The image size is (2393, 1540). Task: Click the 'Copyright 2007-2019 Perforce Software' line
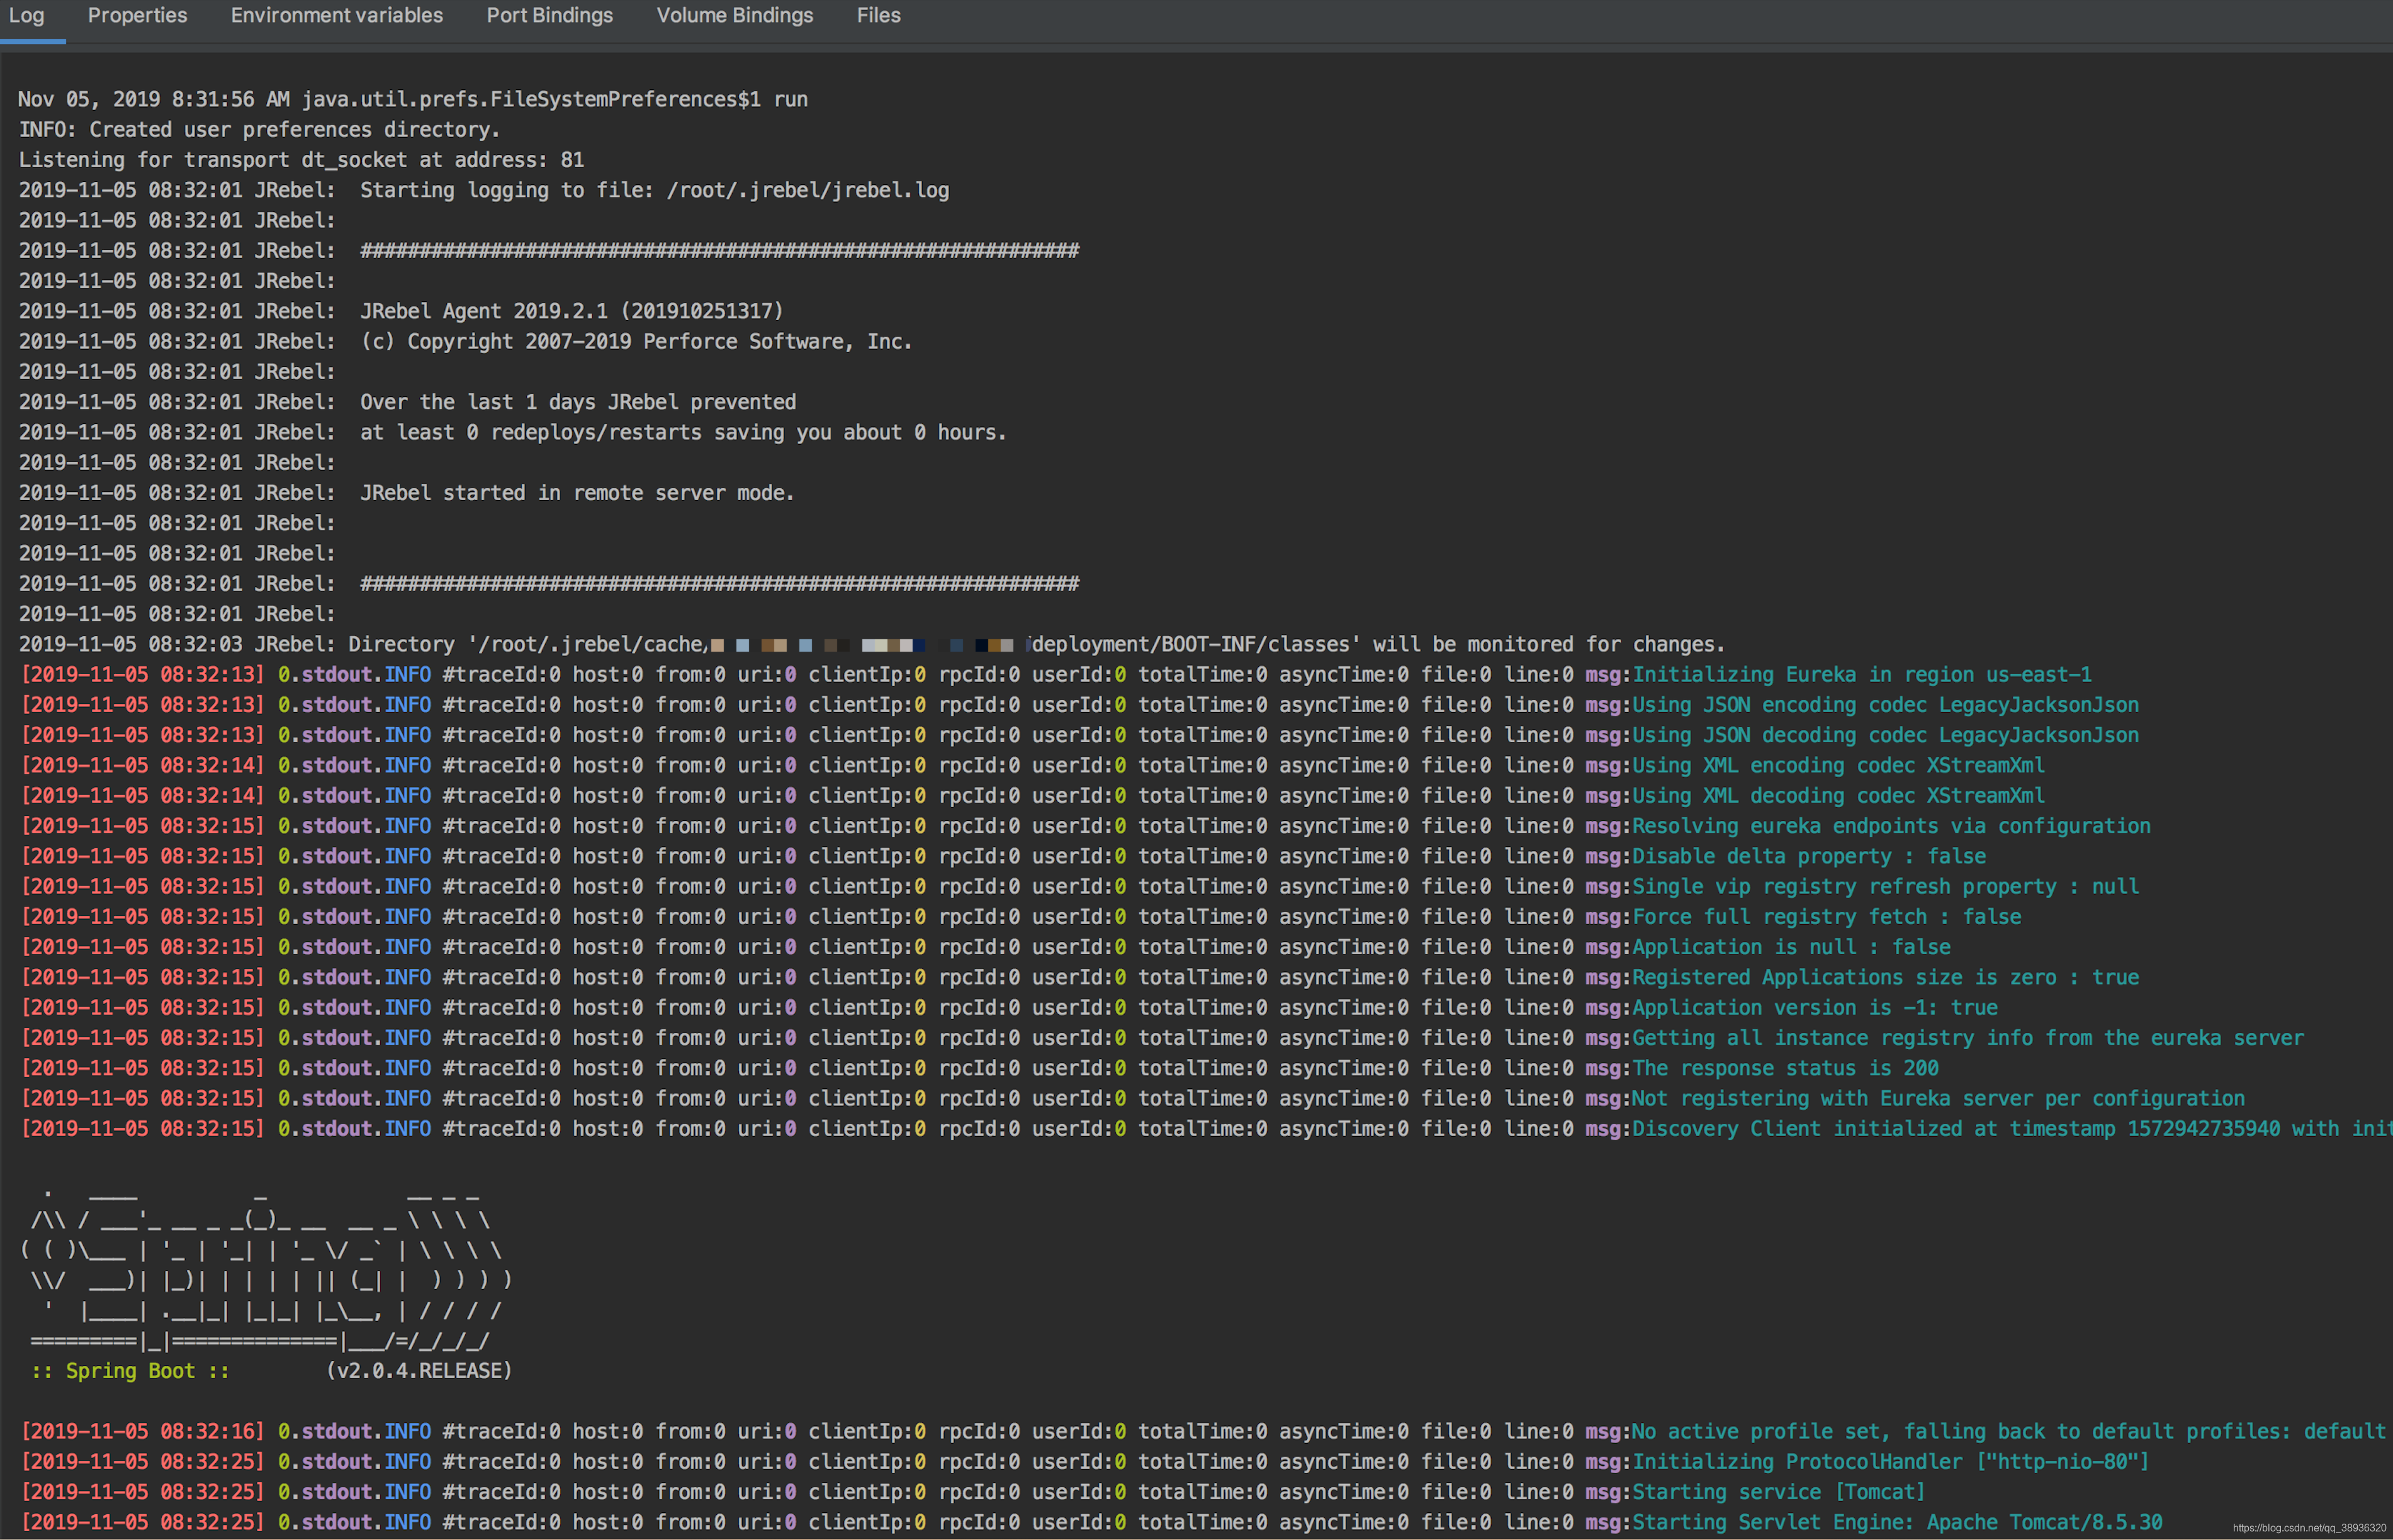point(465,341)
